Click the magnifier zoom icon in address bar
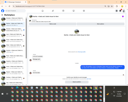 tap(105, 6)
